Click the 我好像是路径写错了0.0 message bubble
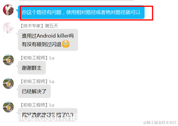The height and width of the screenshot is (126, 178). tap(48, 115)
